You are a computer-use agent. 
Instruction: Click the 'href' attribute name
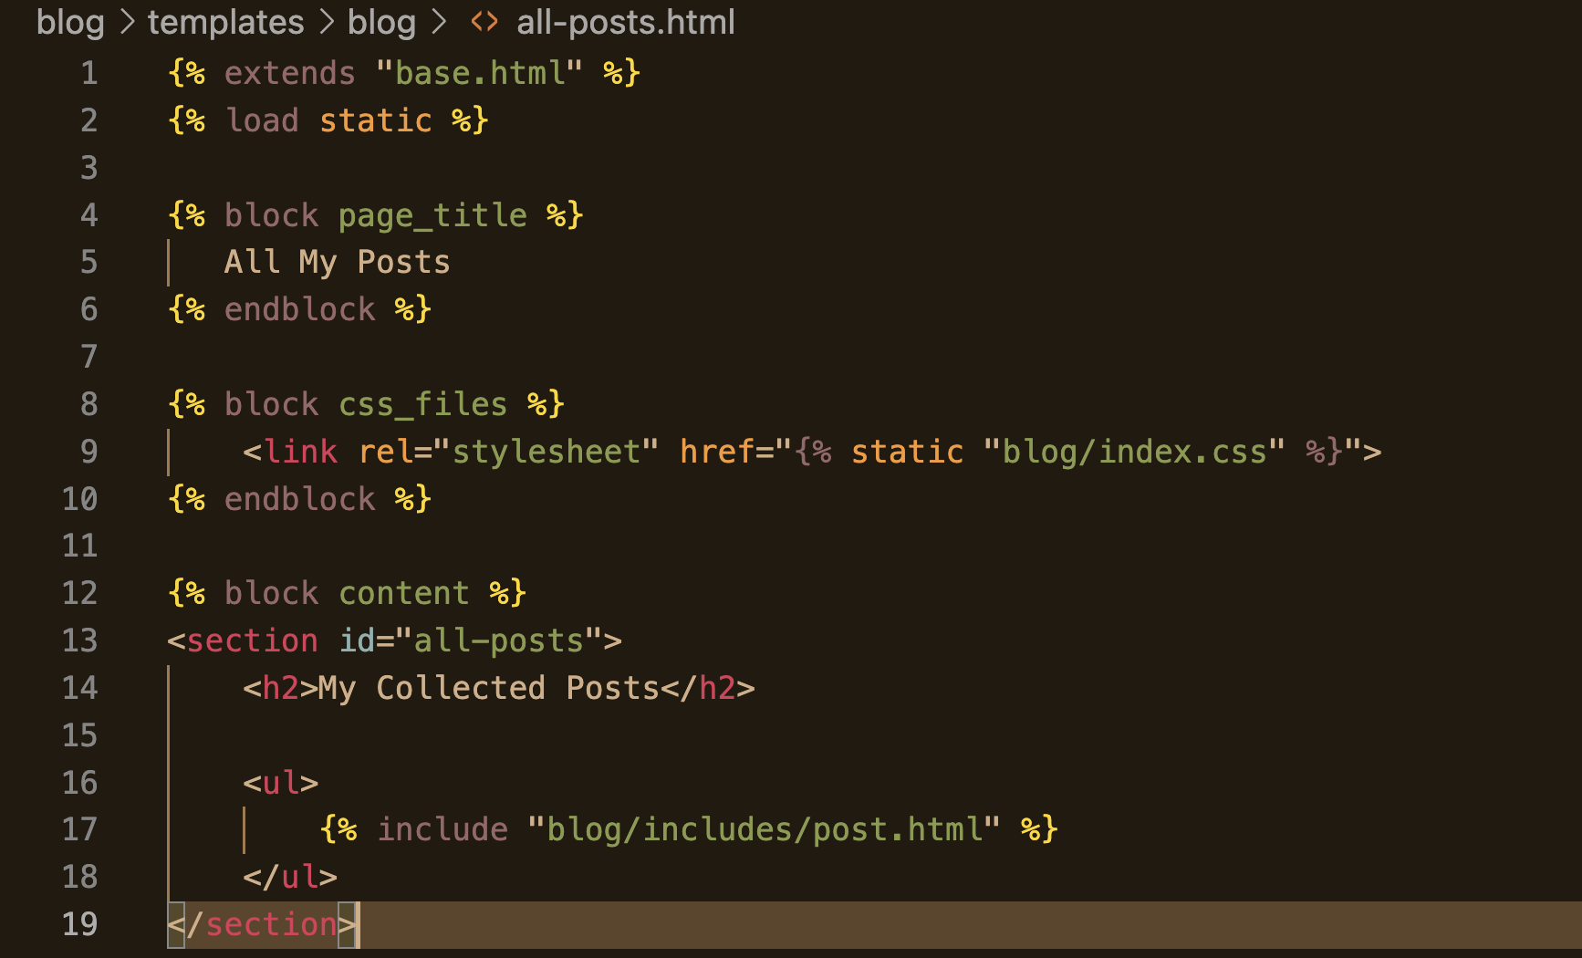(x=716, y=452)
